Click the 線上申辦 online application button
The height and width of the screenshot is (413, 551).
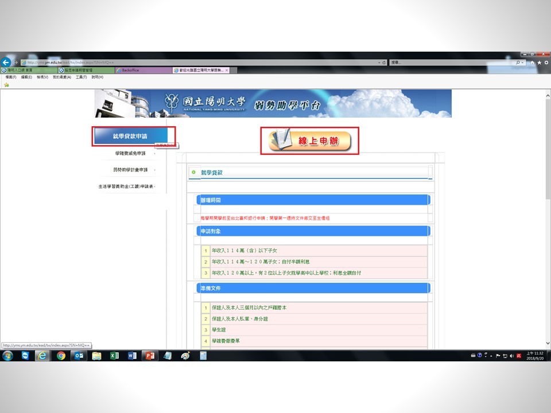[310, 141]
